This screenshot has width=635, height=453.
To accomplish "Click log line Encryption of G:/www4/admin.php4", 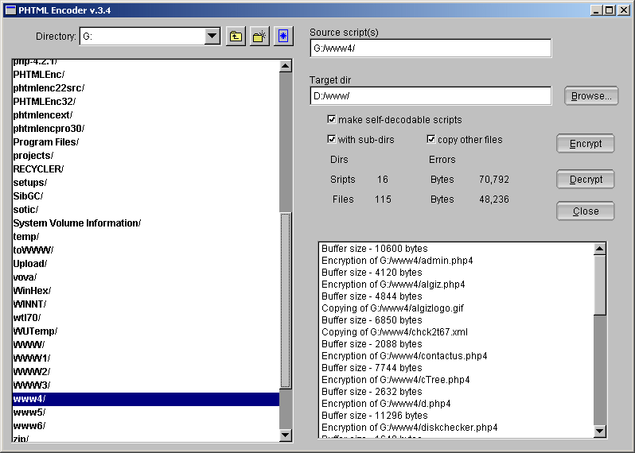I will pos(397,261).
